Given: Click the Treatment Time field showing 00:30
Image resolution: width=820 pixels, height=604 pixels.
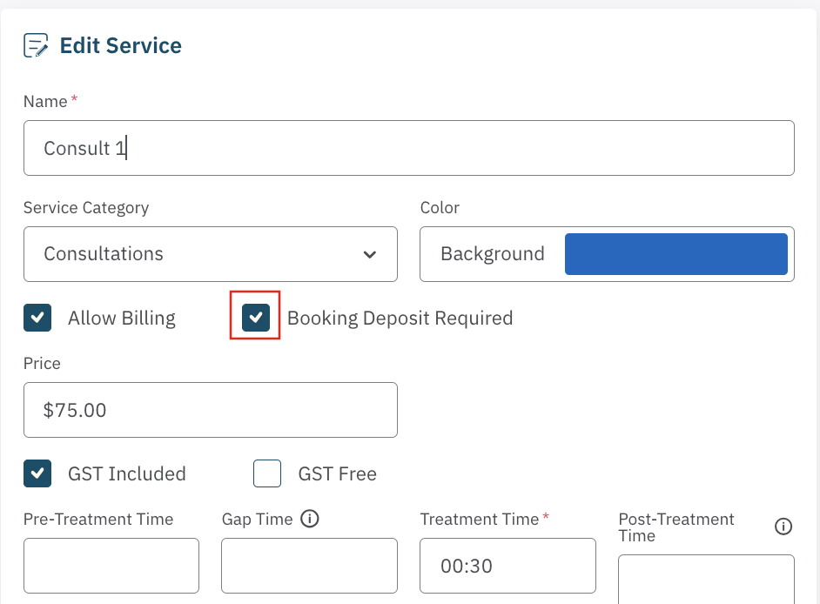Looking at the screenshot, I should pos(507,566).
